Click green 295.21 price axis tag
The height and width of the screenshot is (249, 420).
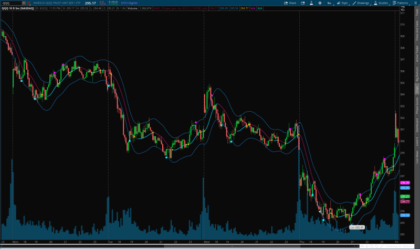[x=405, y=196]
